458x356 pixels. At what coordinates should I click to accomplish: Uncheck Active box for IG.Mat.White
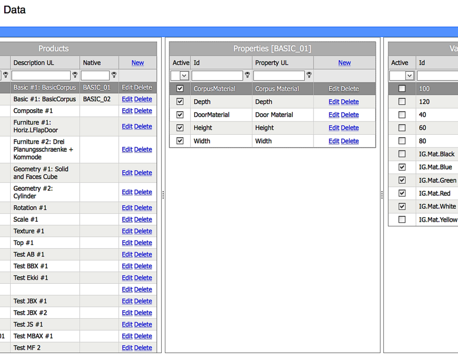[x=402, y=206]
